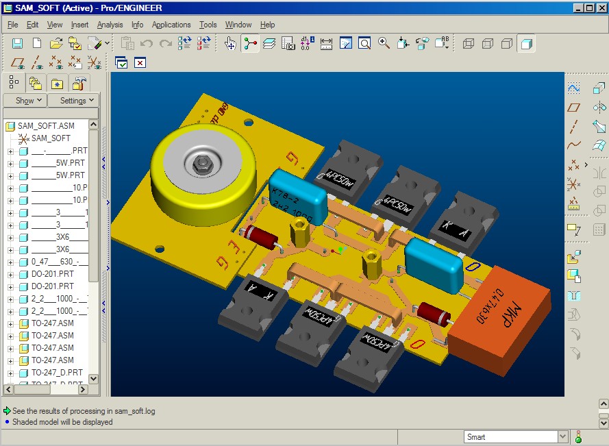Click the spin center toolbar icon
The image size is (609, 446).
(251, 44)
